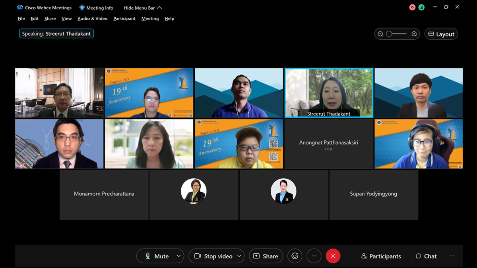Viewport: 477px width, 268px height.
Task: Click the red leave meeting button
Action: pos(333,256)
